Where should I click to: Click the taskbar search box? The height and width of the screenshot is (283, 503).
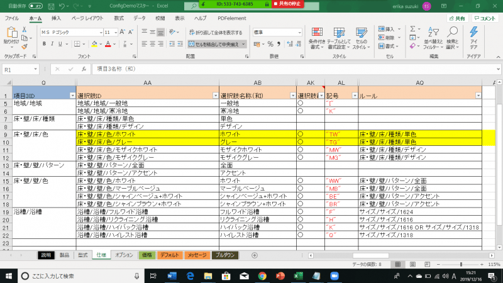click(x=80, y=276)
